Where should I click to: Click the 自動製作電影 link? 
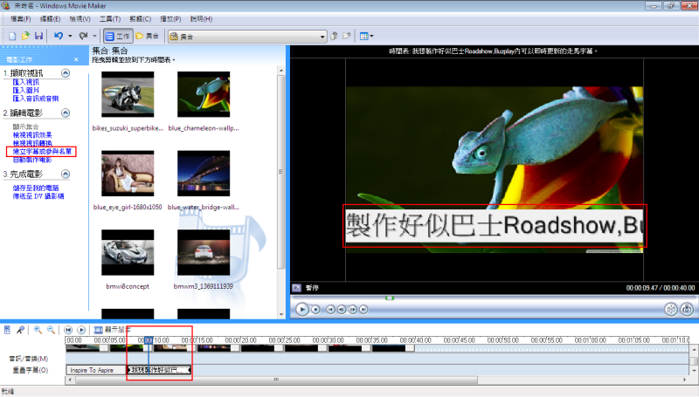point(32,160)
